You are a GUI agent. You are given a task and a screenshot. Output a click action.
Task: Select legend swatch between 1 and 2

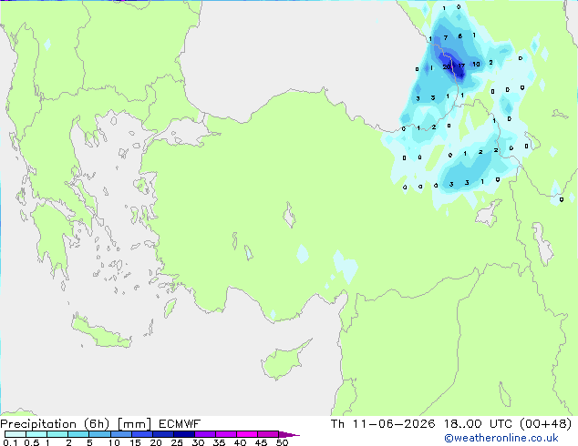[57, 434]
